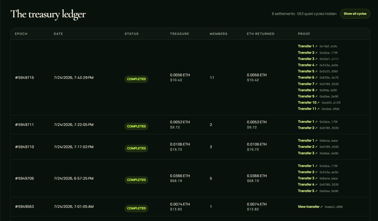Screen dimensions: 378x221
Task: Click members count 5 in epoch #5949706
Action: coord(211,178)
